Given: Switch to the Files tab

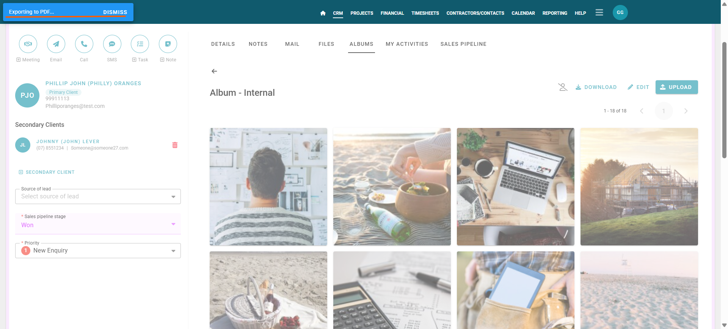Looking at the screenshot, I should (x=326, y=44).
